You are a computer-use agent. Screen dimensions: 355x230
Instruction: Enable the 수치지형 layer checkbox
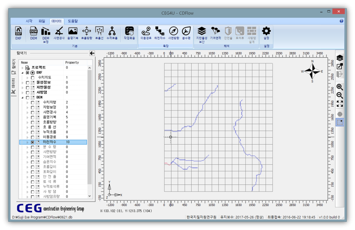[33, 103]
